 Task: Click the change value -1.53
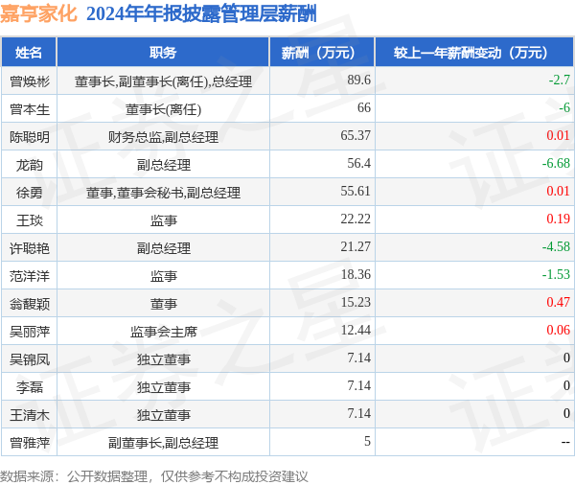[x=556, y=274]
